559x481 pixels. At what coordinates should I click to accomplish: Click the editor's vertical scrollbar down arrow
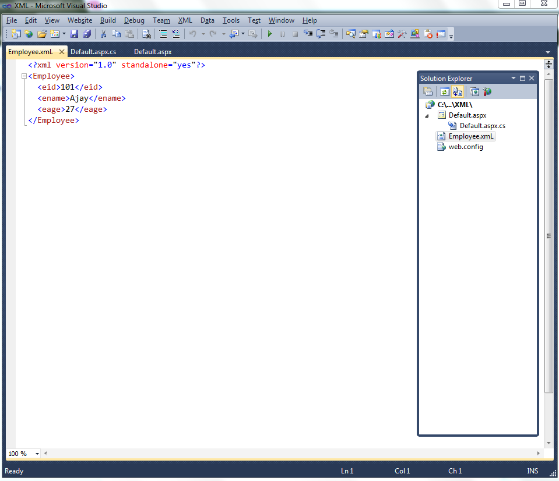(548, 444)
